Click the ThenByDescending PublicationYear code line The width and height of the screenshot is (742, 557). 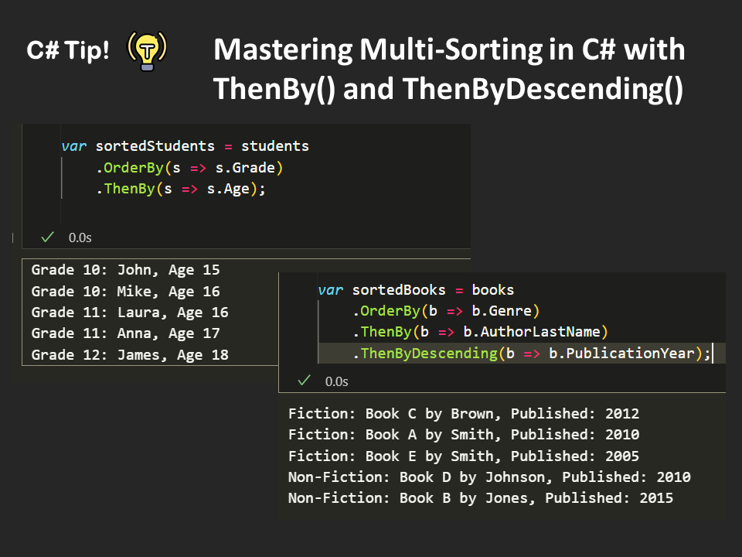(x=531, y=354)
